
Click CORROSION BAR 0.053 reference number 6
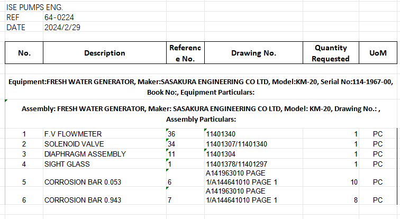tap(186, 178)
